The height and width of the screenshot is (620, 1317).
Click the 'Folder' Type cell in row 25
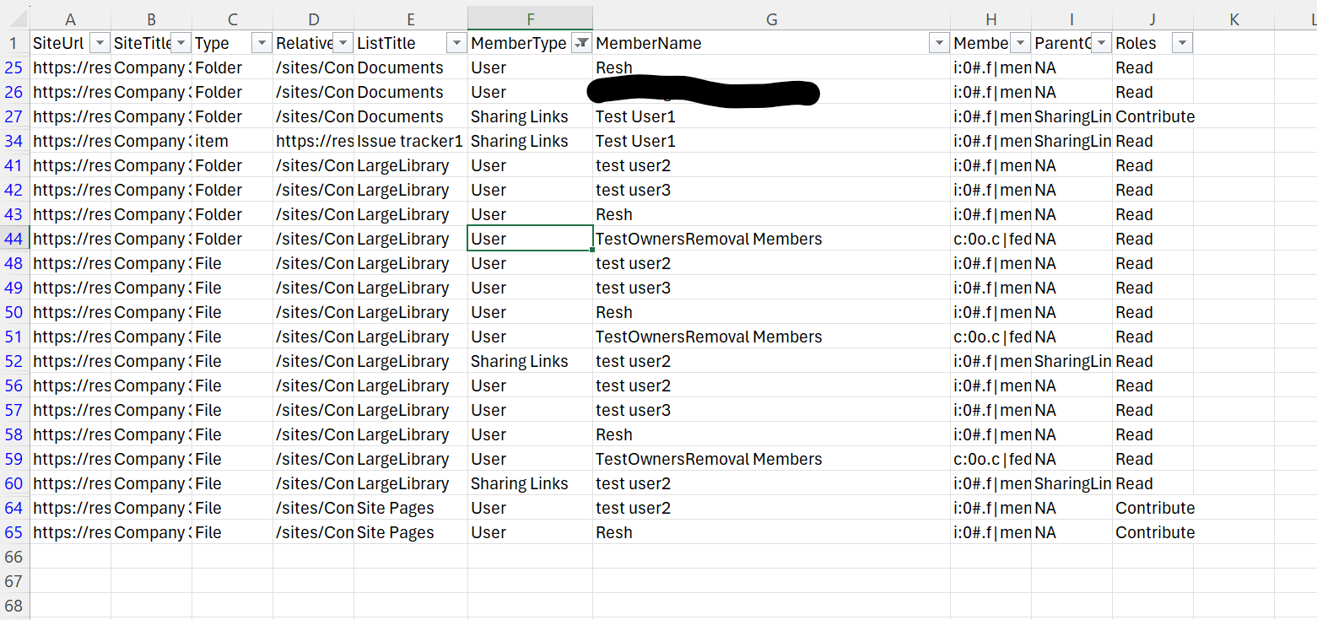[232, 67]
